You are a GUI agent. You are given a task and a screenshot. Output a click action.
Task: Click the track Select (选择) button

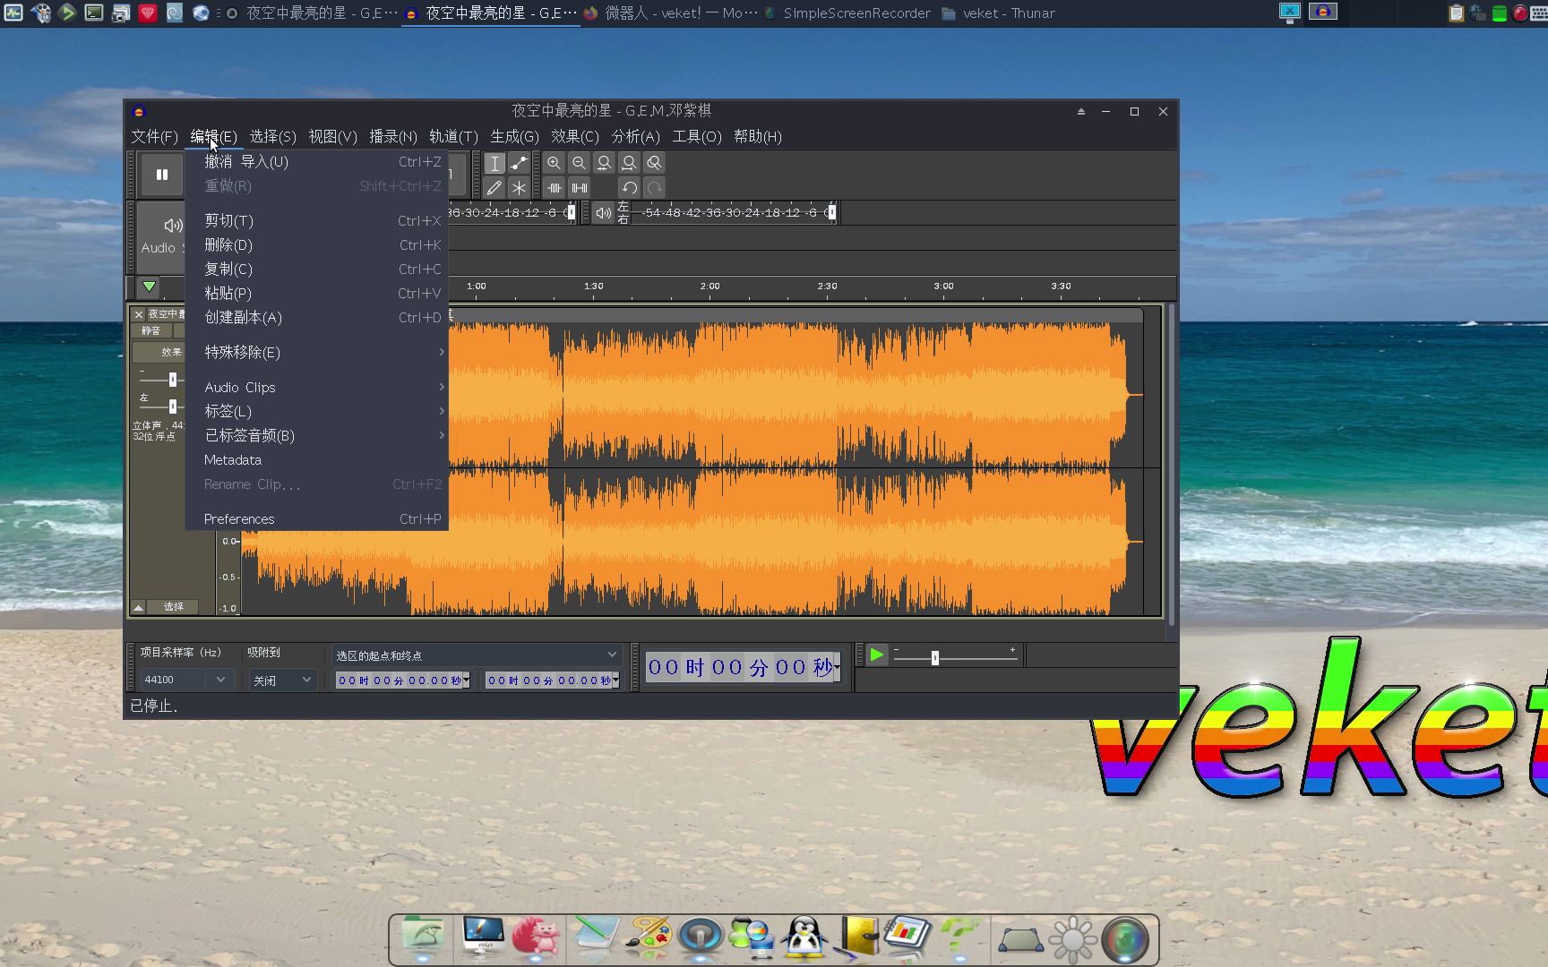pos(173,607)
